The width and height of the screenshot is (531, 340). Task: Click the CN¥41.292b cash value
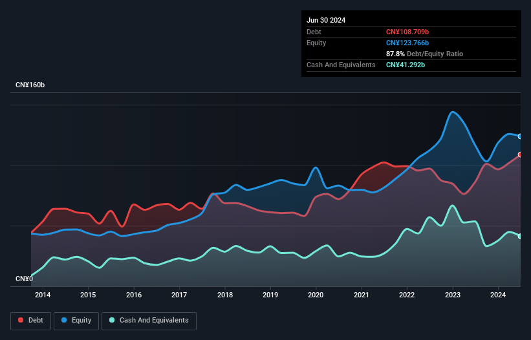[x=406, y=65]
